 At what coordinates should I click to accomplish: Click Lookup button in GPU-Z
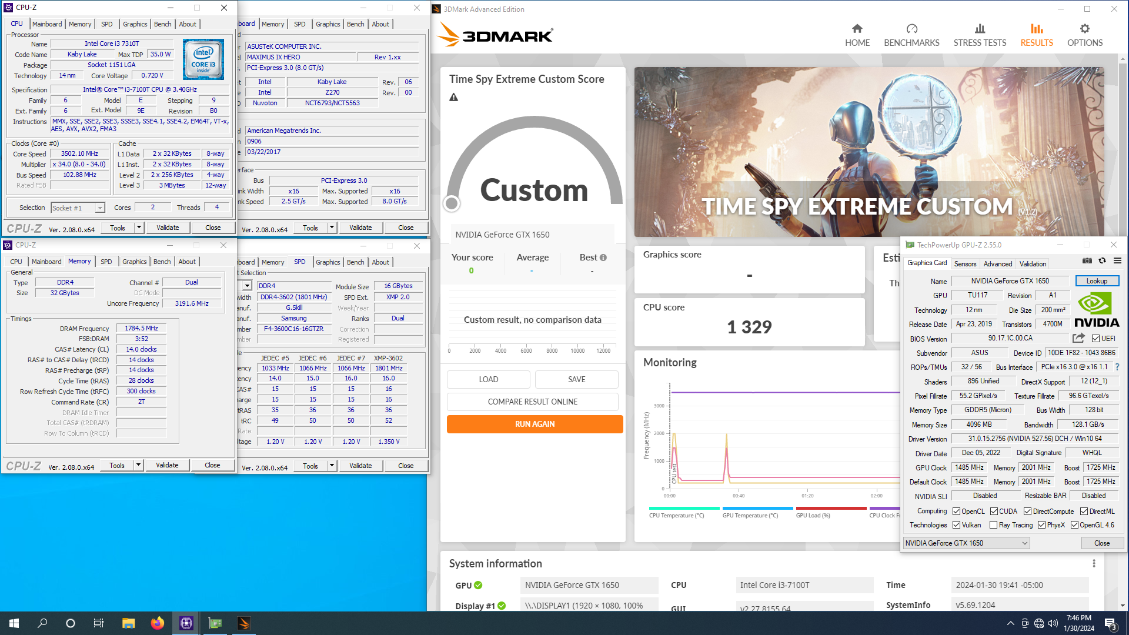pos(1097,281)
